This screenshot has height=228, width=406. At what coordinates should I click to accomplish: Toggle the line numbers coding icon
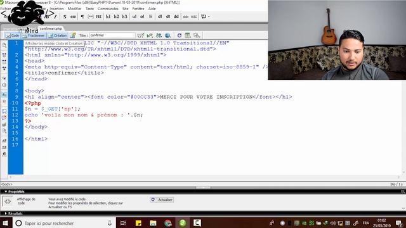pos(4,95)
